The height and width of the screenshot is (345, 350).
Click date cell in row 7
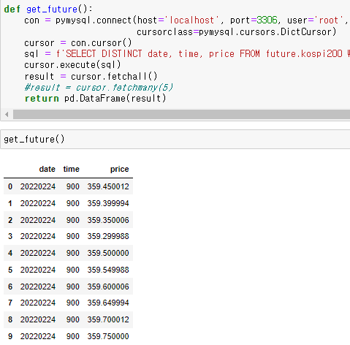click(x=38, y=303)
